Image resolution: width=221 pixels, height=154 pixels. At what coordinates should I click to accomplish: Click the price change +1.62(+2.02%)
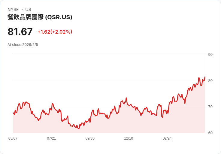pos(55,32)
